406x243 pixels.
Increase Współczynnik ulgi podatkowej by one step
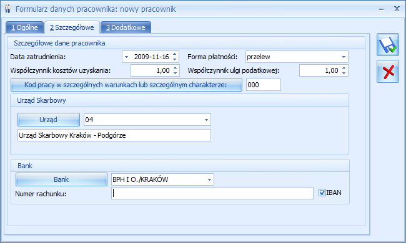click(344, 68)
